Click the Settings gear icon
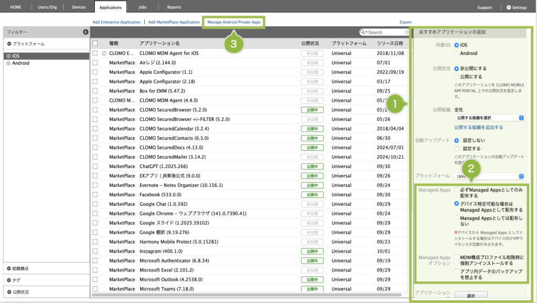Image resolution: width=537 pixels, height=303 pixels. click(x=508, y=7)
